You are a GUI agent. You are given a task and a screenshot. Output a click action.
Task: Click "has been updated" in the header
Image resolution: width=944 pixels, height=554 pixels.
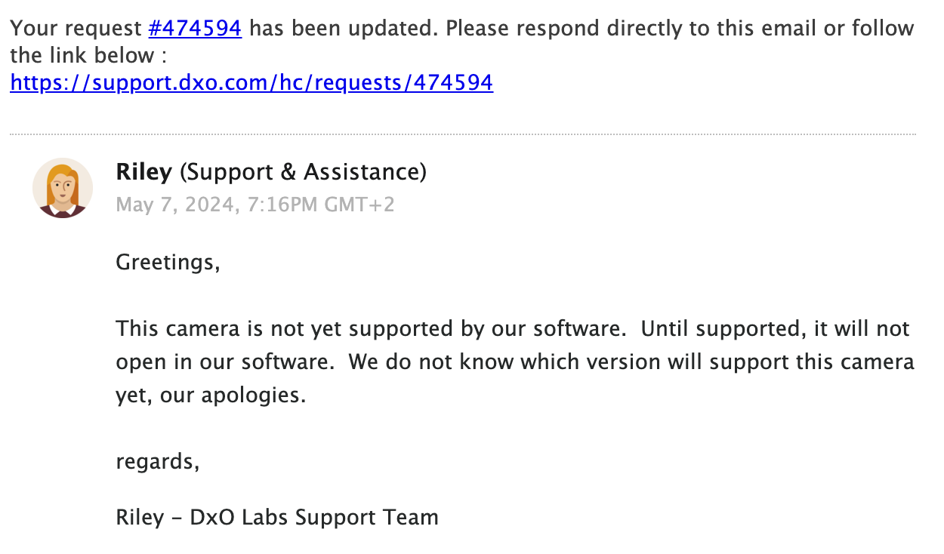pyautogui.click(x=343, y=29)
